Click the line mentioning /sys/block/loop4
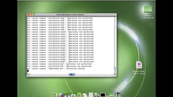The width and height of the screenshot is (173, 97). (x=60, y=55)
